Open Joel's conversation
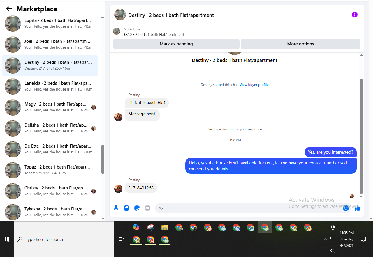This screenshot has width=373, height=257. pyautogui.click(x=50, y=45)
